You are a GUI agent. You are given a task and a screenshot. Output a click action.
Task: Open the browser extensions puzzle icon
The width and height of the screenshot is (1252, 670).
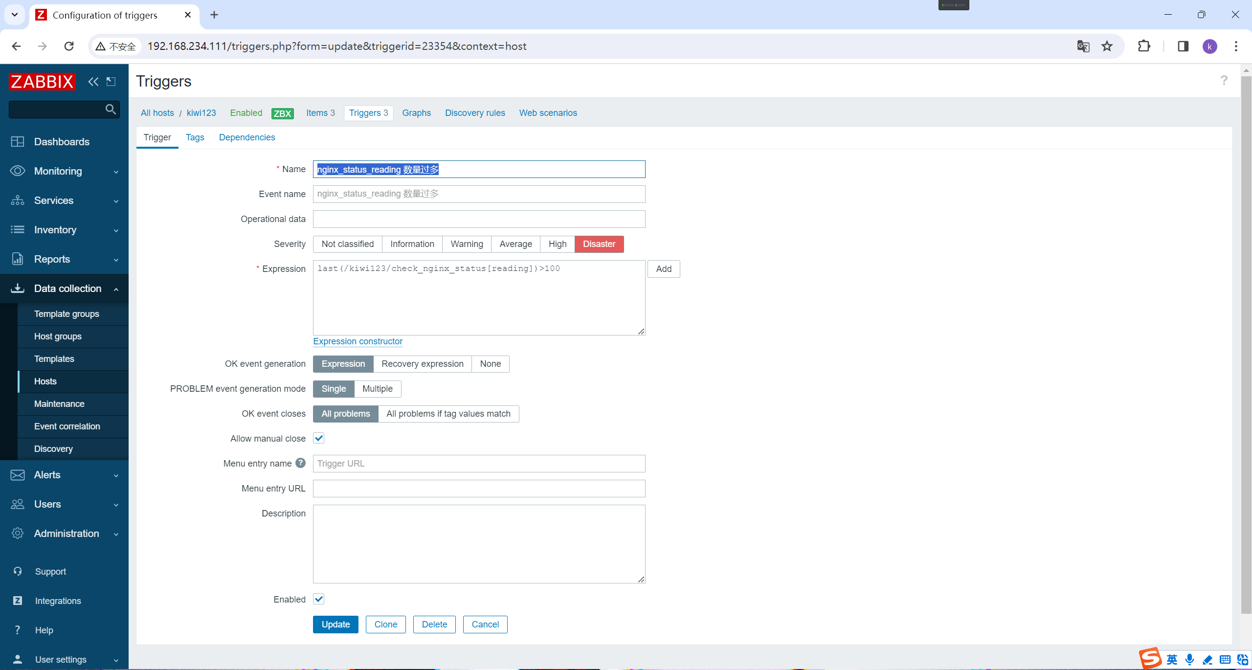[1144, 46]
